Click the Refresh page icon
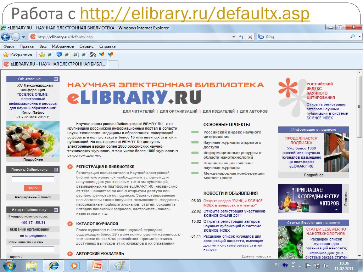The width and height of the screenshot is (363, 272). [x=241, y=37]
